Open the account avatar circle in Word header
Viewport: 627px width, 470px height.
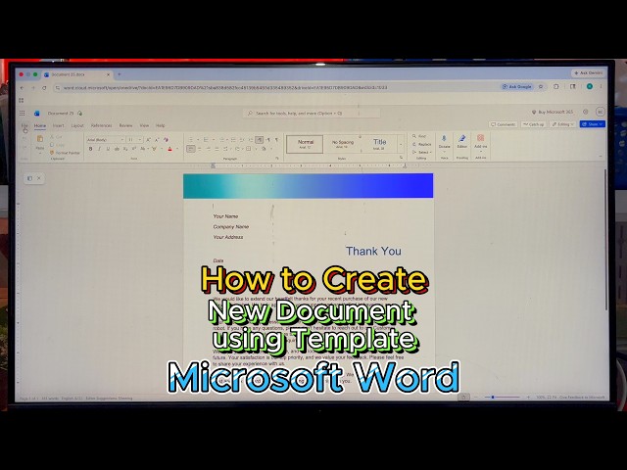(x=600, y=112)
